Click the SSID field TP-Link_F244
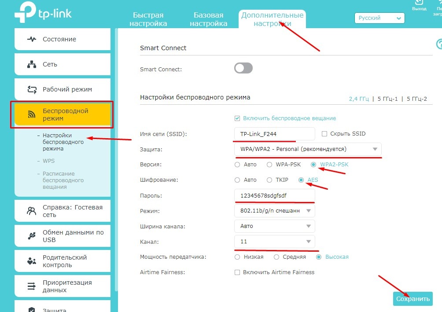The image size is (442, 312). [x=275, y=134]
